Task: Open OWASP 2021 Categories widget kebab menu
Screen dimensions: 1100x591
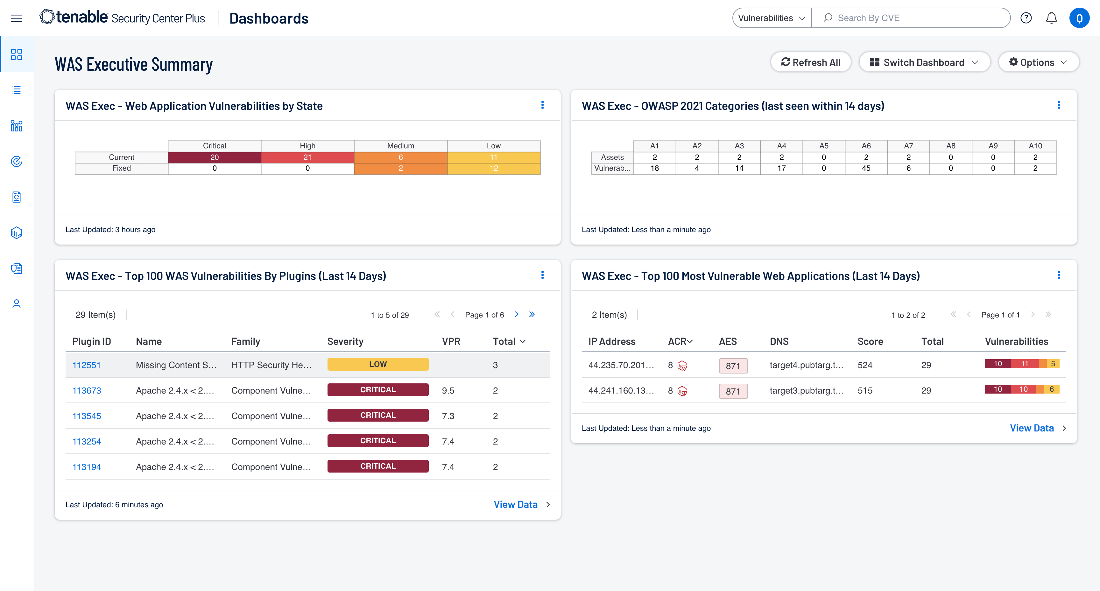Action: [1059, 105]
